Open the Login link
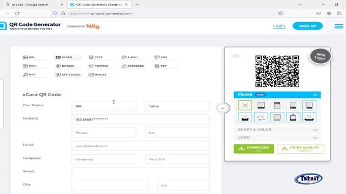Viewport: 346px width, 194px height. pos(279,26)
